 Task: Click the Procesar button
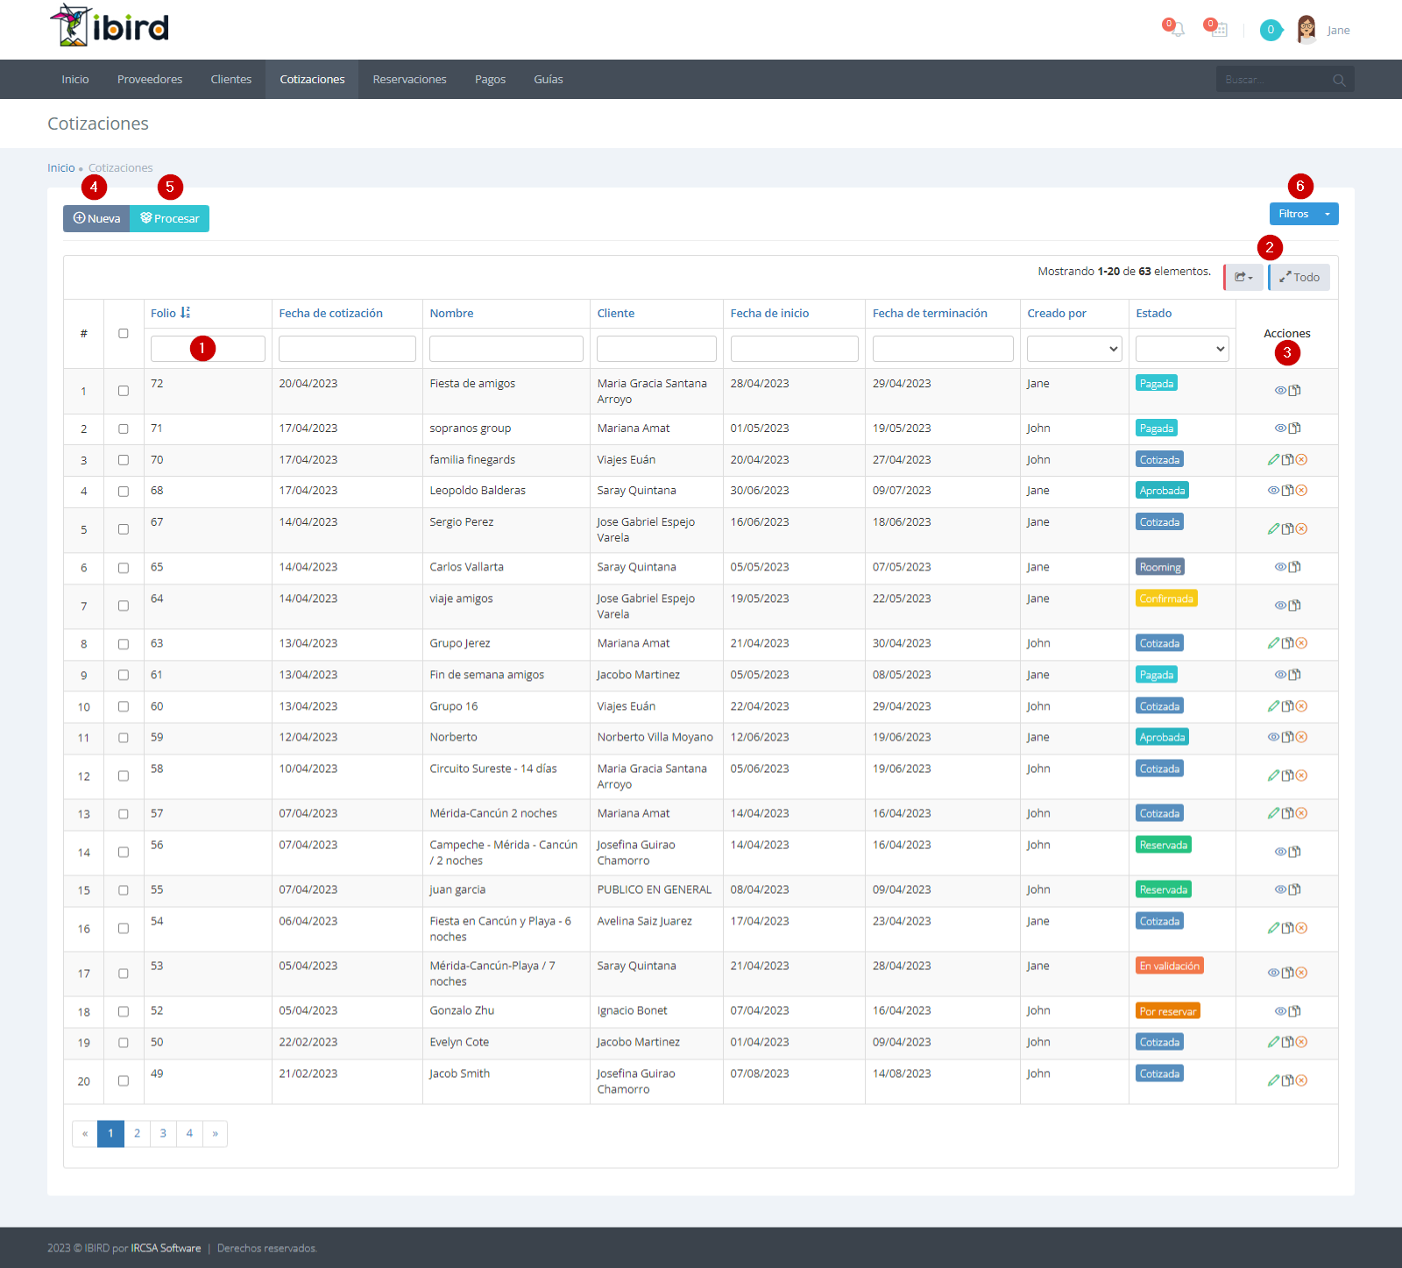pyautogui.click(x=170, y=219)
